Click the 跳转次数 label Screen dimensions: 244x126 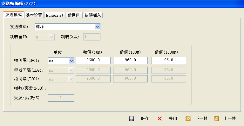[70, 37]
